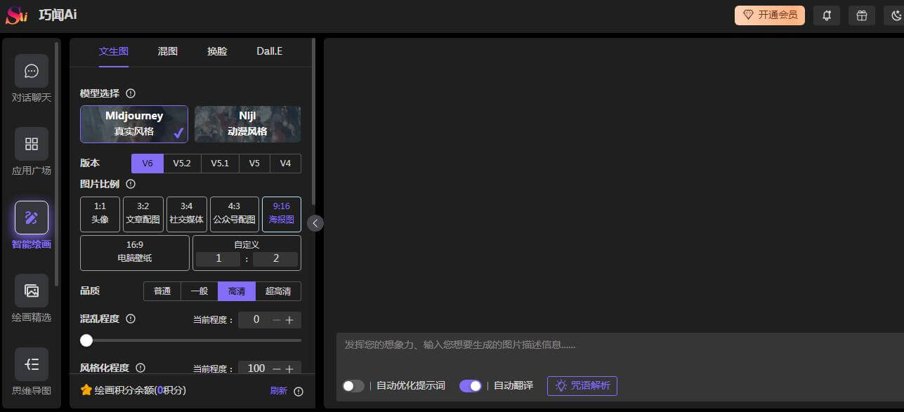Click the notification bell icon
This screenshot has height=412, width=904.
827,15
